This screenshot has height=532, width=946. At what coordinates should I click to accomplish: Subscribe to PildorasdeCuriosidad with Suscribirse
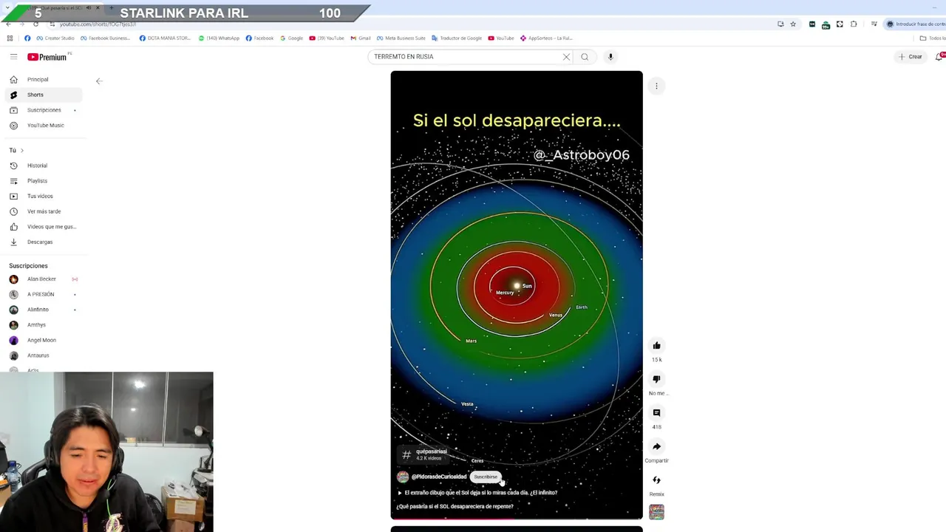tap(486, 477)
